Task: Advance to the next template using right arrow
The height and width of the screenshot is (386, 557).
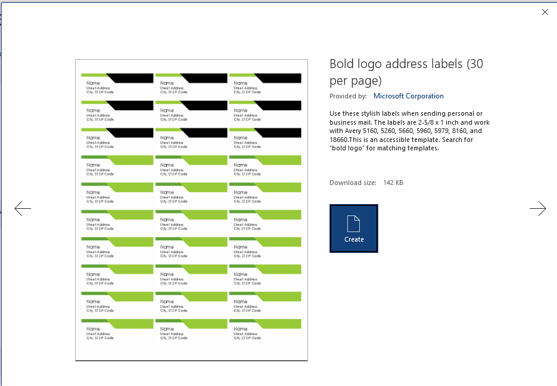Action: coord(538,208)
